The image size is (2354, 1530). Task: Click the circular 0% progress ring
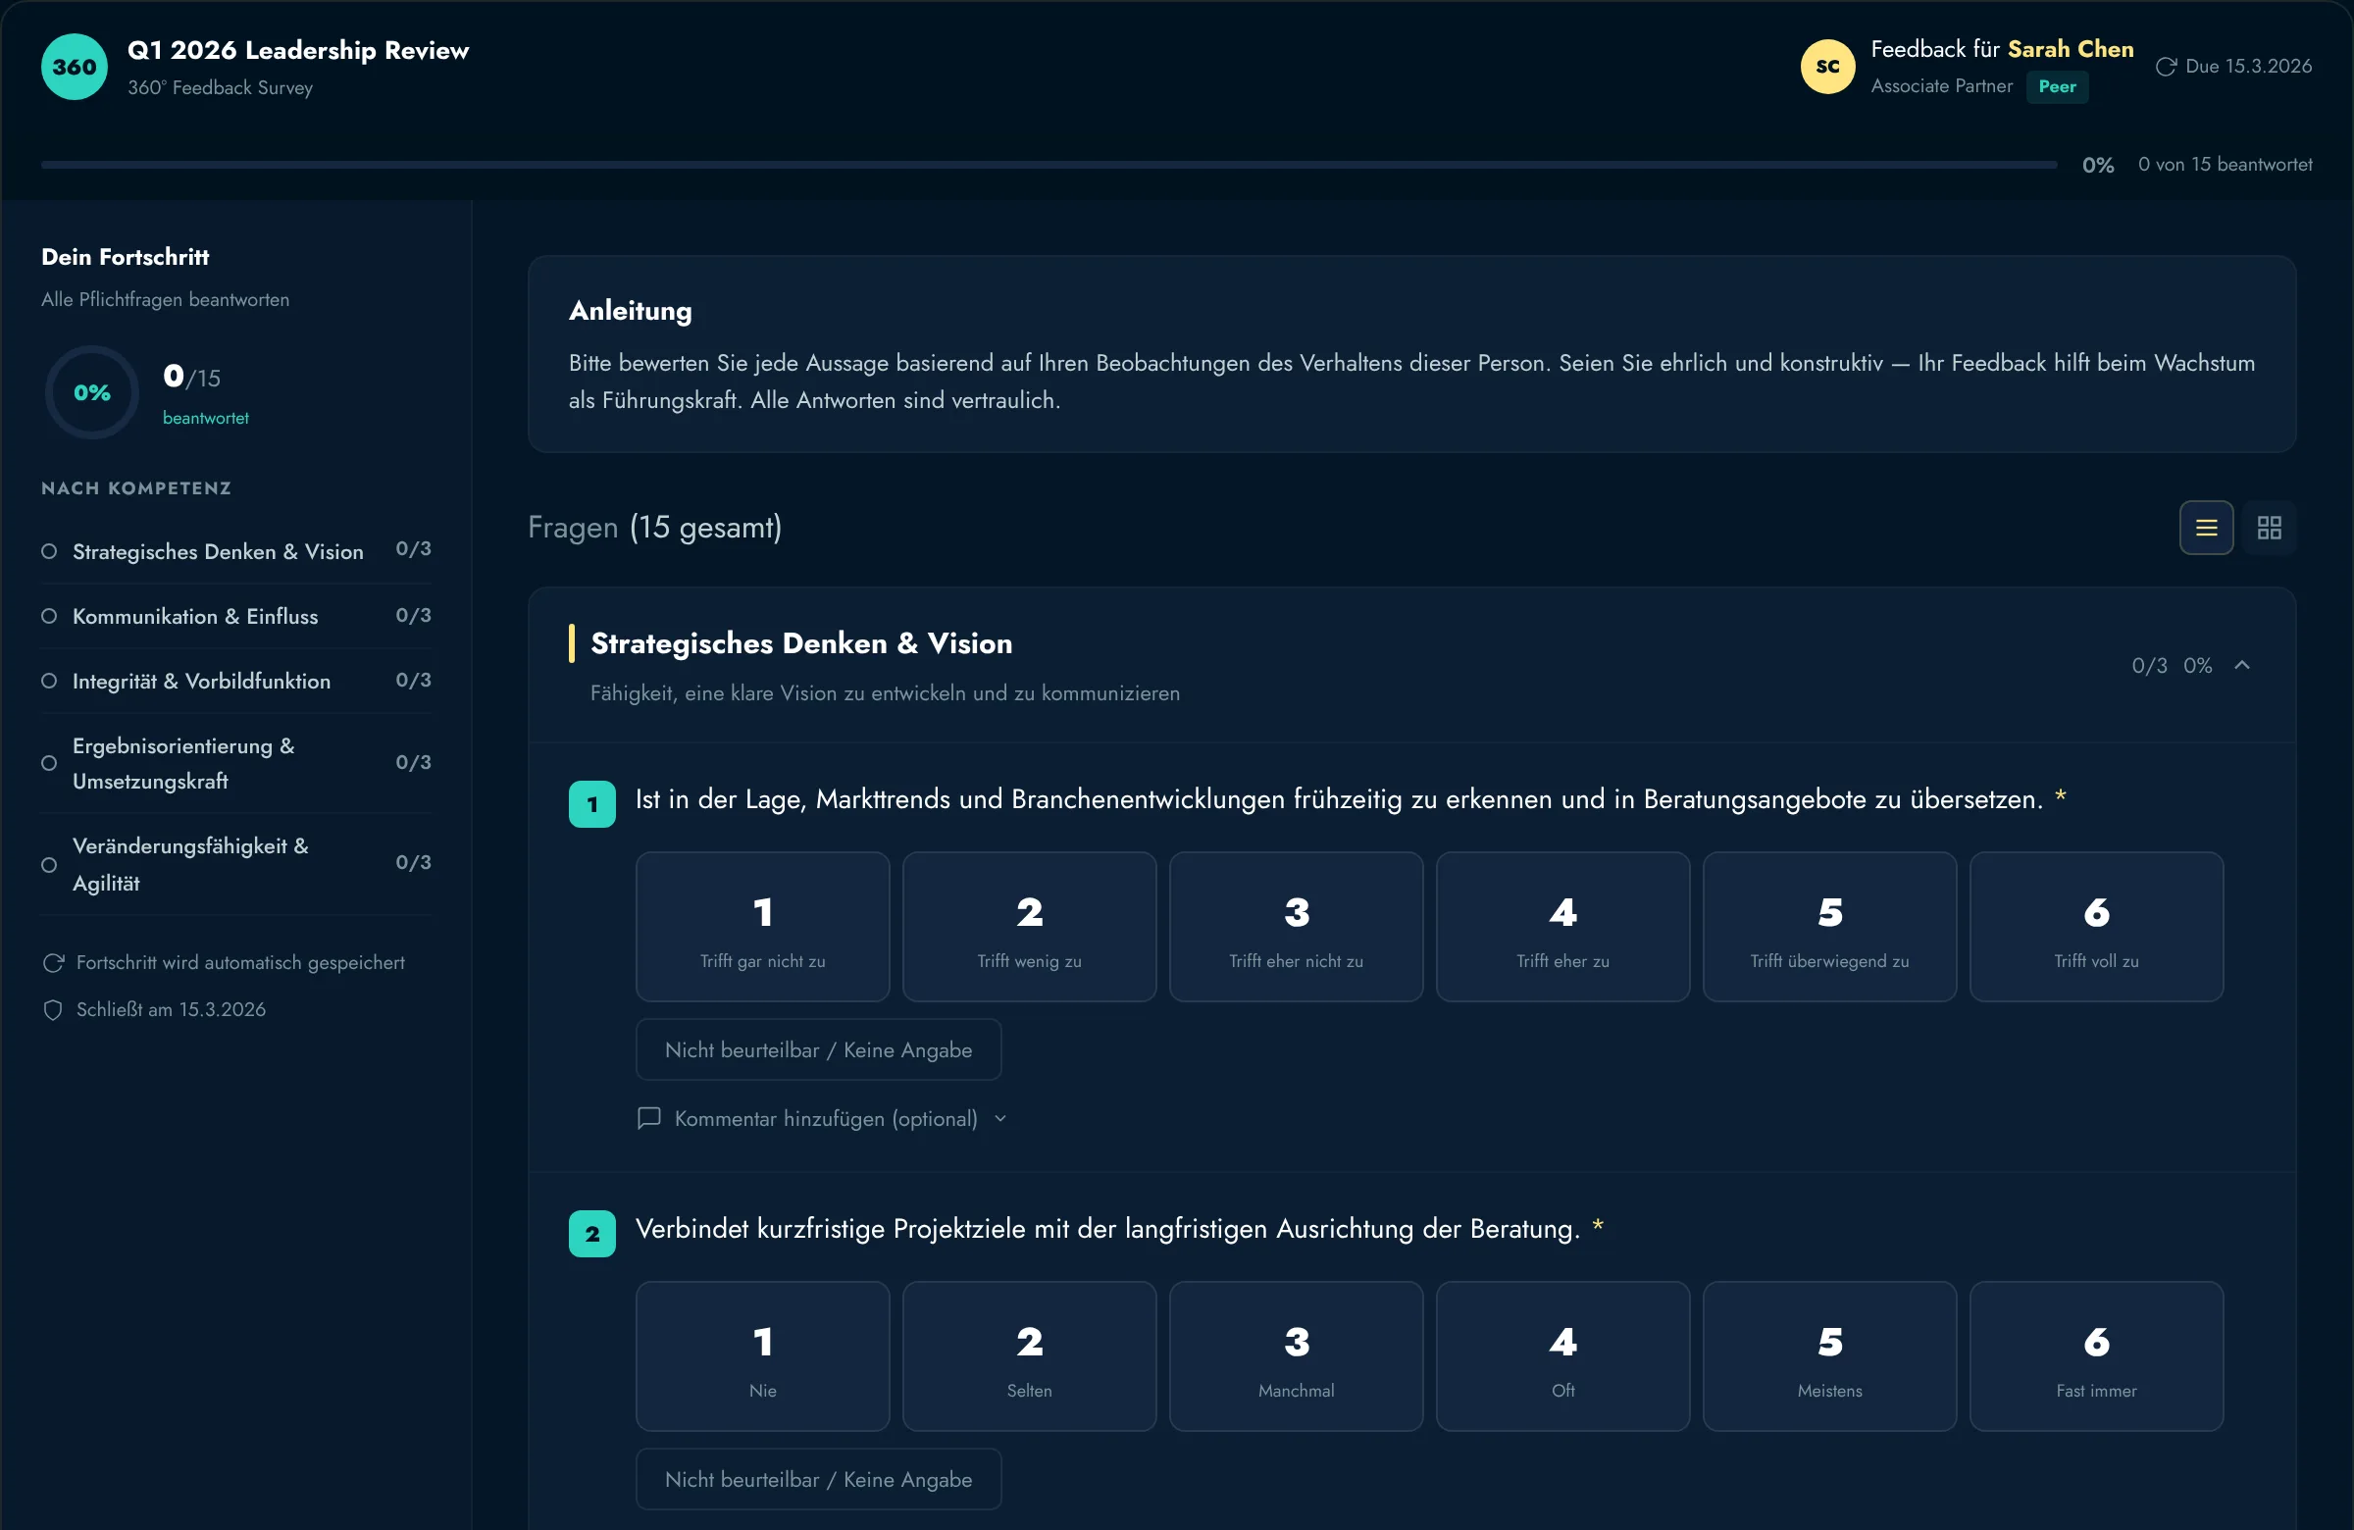click(x=92, y=392)
